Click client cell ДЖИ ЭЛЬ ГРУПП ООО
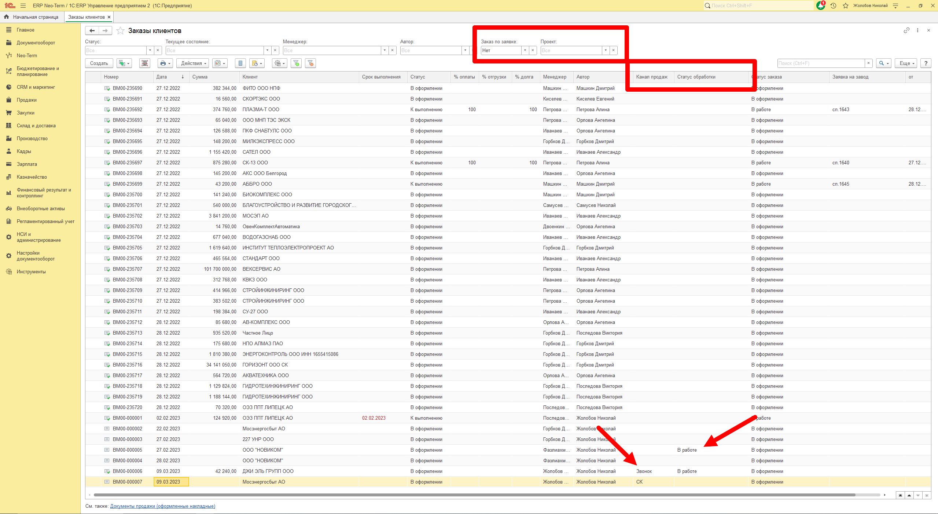 click(x=299, y=471)
